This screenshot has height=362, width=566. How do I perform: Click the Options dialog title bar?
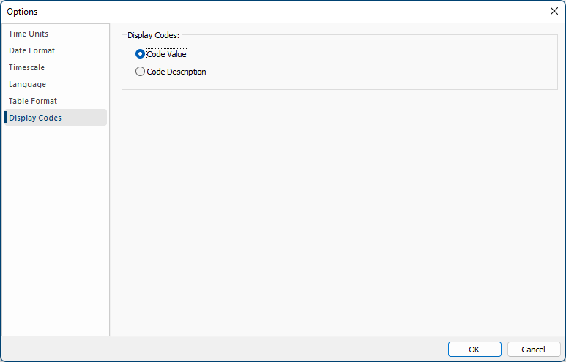click(278, 11)
